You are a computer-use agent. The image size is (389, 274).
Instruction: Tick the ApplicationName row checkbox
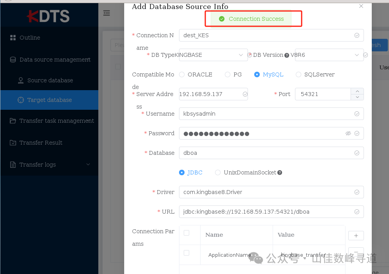click(x=186, y=253)
